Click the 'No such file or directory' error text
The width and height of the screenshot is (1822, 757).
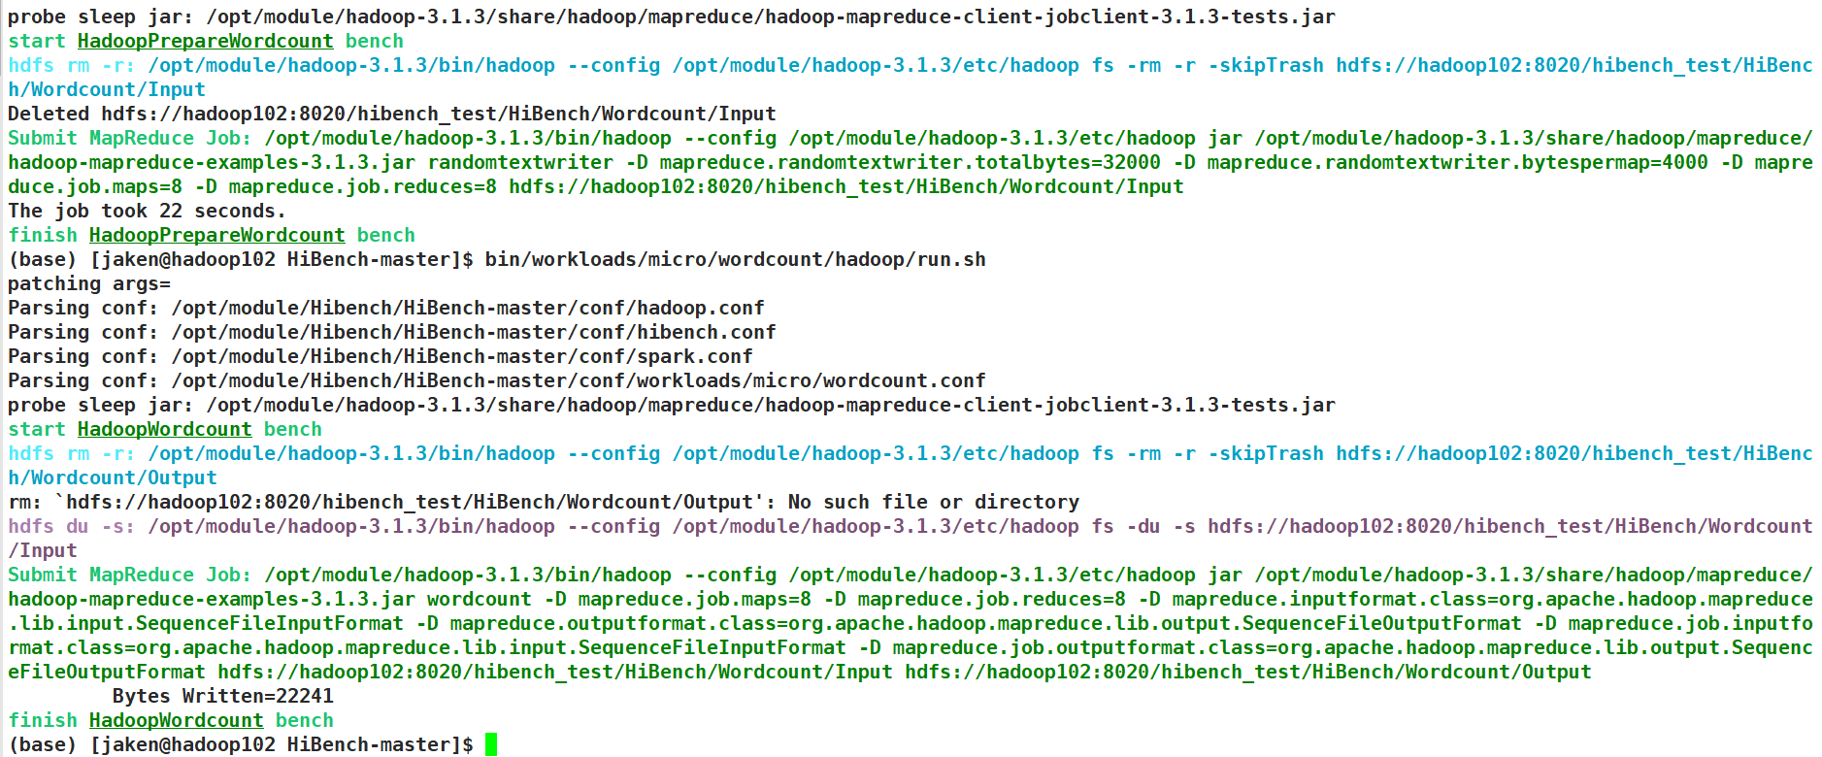934,502
